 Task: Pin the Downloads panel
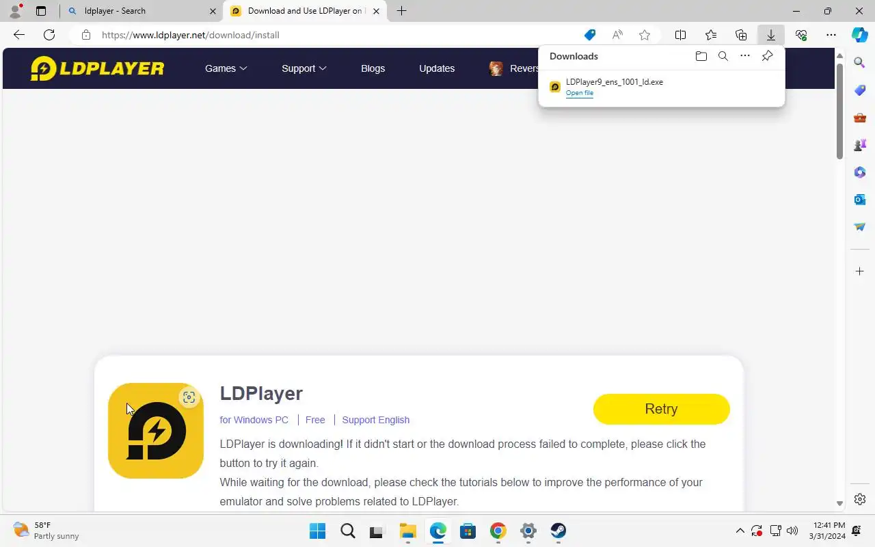coord(767,56)
